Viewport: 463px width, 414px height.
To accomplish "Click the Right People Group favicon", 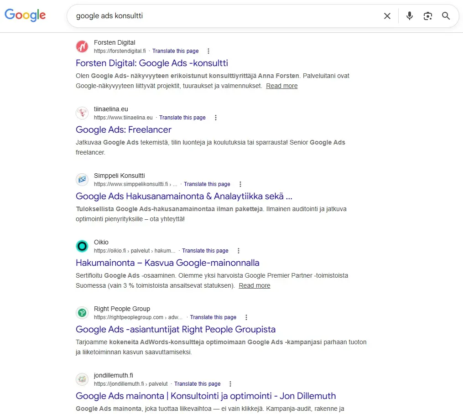I will tap(82, 313).
